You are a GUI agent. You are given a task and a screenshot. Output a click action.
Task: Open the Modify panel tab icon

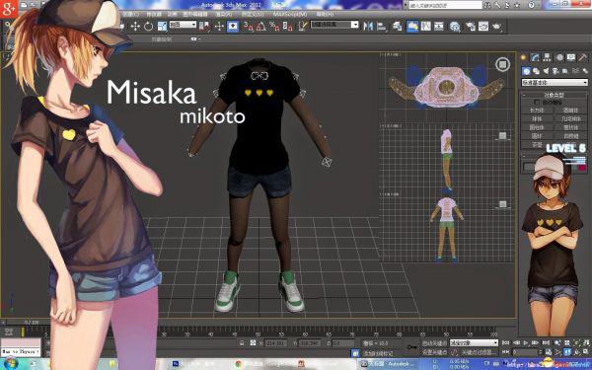(x=535, y=57)
